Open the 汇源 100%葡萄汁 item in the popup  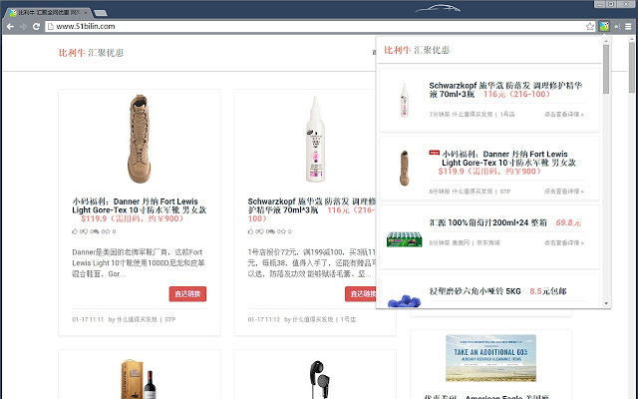[488, 222]
